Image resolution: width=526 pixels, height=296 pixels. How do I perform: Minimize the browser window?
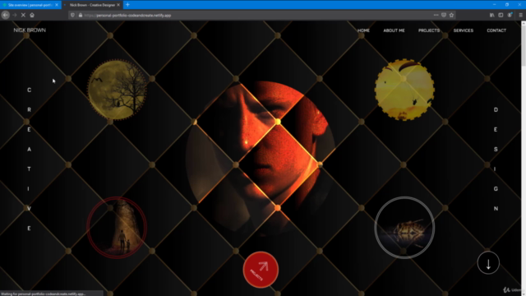[x=494, y=5]
